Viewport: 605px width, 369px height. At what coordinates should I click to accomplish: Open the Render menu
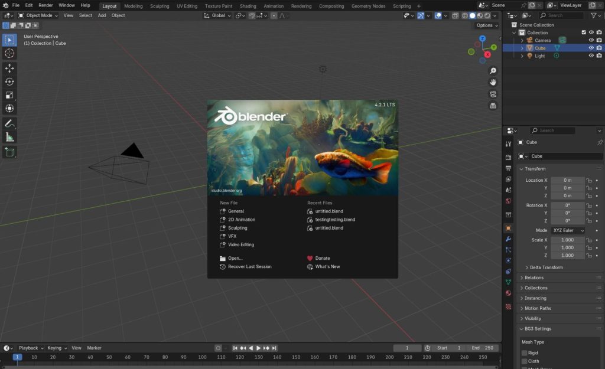coord(45,5)
